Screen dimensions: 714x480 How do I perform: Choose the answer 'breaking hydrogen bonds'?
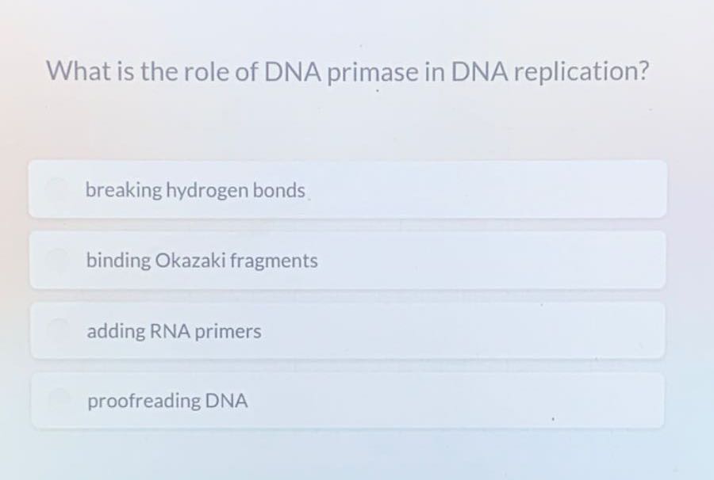[349, 189]
